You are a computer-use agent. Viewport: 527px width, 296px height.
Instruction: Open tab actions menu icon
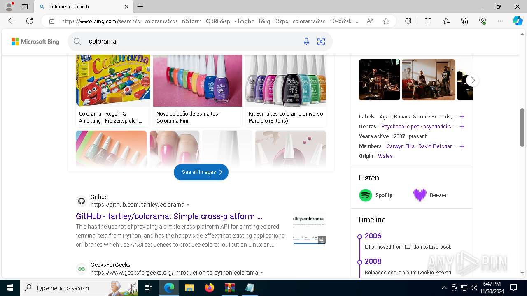pos(25,7)
